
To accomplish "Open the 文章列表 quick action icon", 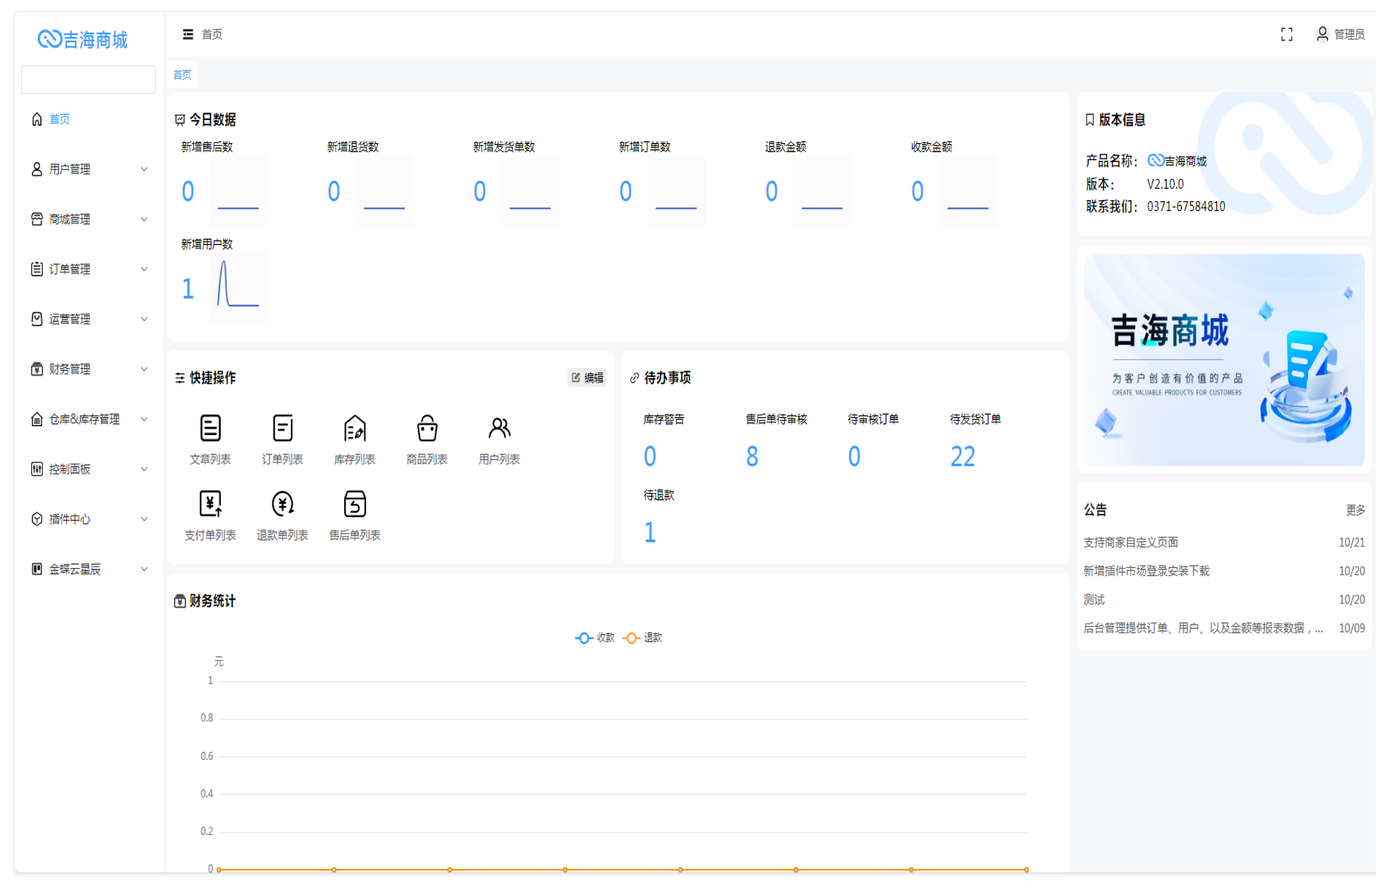I will pos(210,428).
